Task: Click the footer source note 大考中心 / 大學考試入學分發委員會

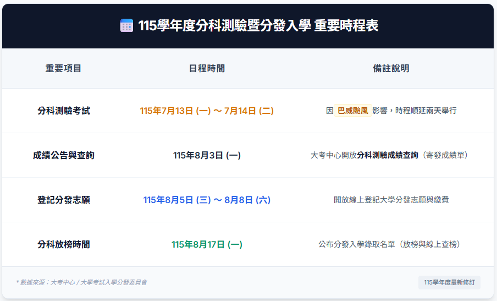Action: click(x=98, y=282)
